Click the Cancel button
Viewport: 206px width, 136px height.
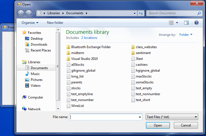186,125
